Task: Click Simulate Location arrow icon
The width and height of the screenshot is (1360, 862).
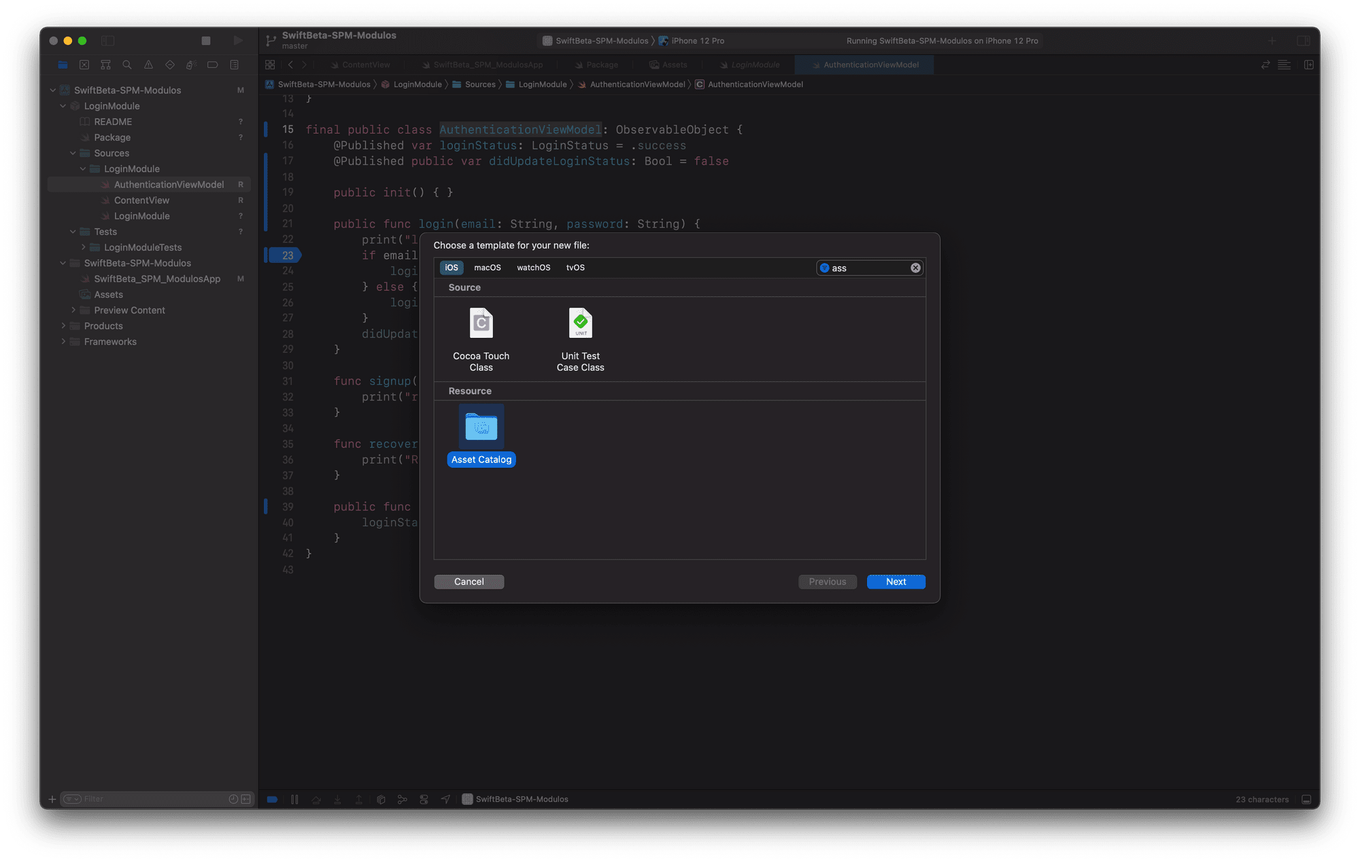Action: pyautogui.click(x=445, y=799)
